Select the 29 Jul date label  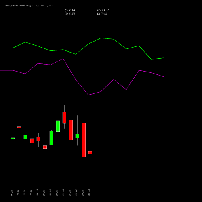(83, 193)
